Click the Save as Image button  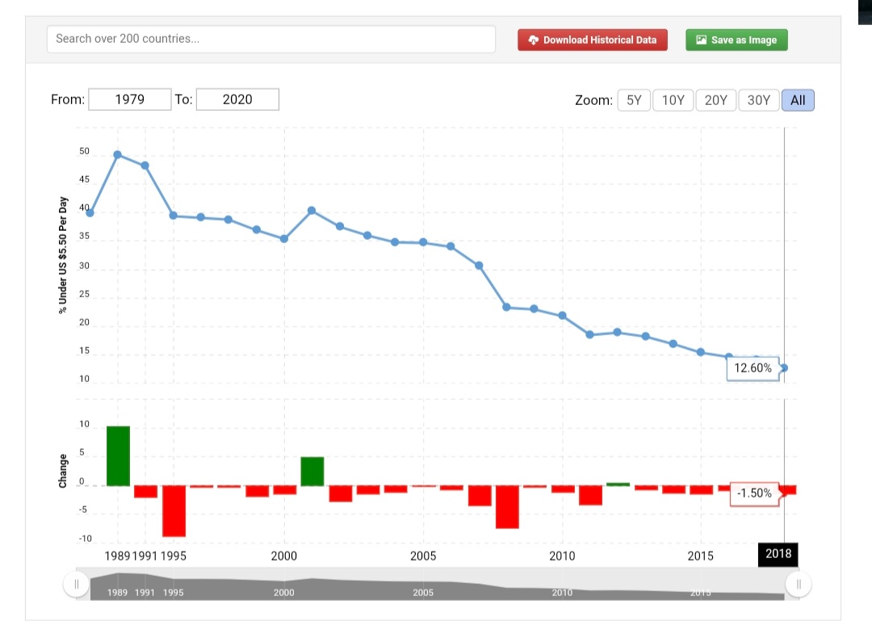pyautogui.click(x=736, y=40)
